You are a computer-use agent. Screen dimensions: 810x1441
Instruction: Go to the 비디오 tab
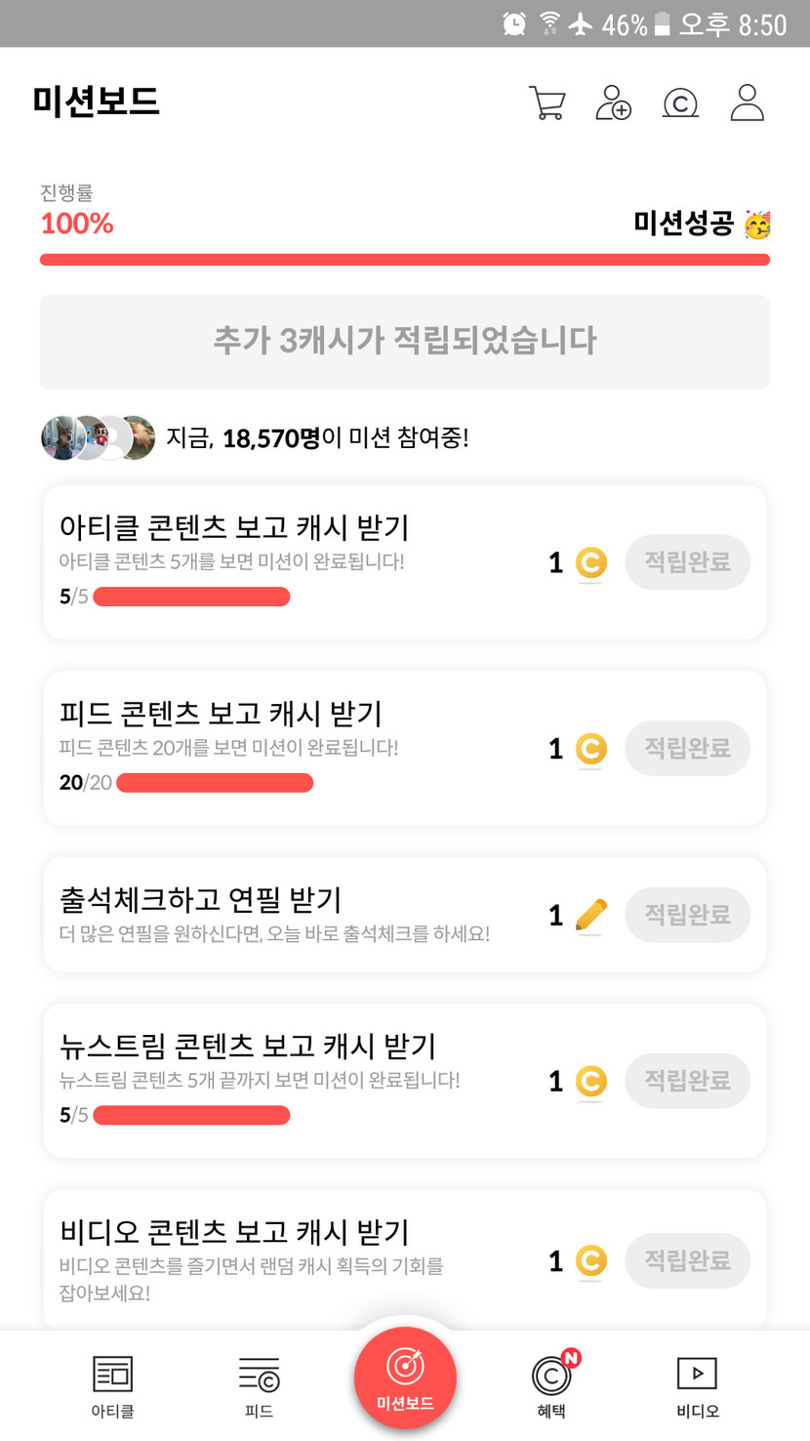697,1384
